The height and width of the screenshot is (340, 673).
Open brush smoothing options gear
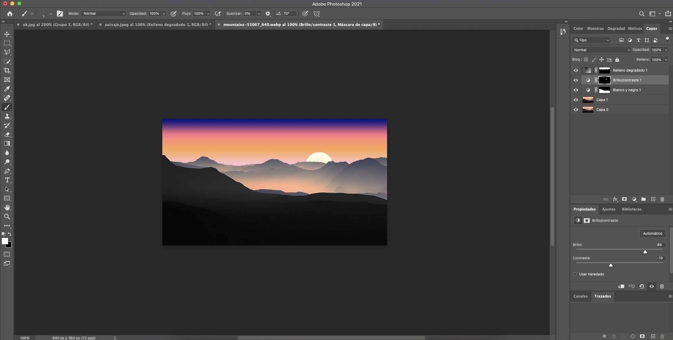pos(268,14)
